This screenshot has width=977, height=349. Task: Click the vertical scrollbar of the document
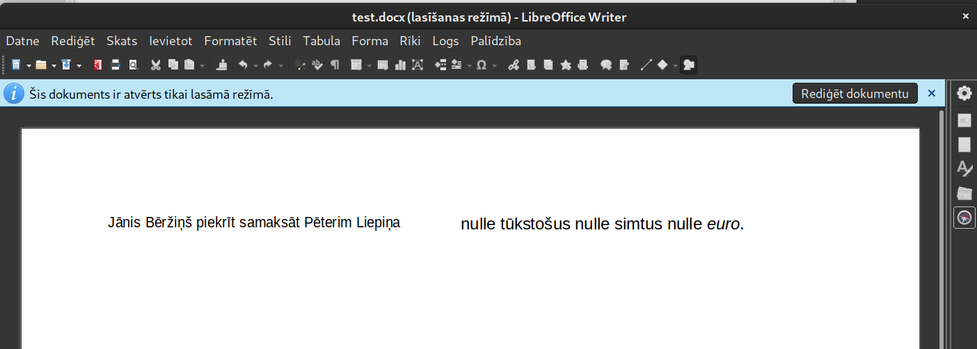[x=942, y=229]
